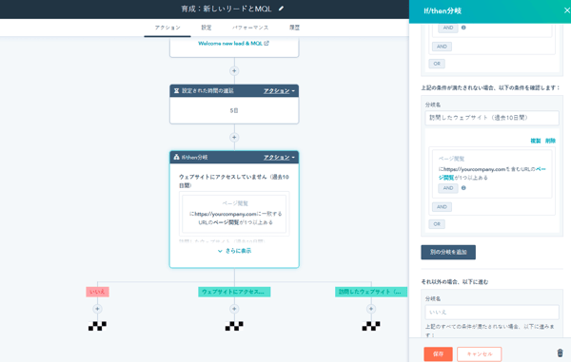Click ページ閲覧 heading in panel filter

(451, 159)
